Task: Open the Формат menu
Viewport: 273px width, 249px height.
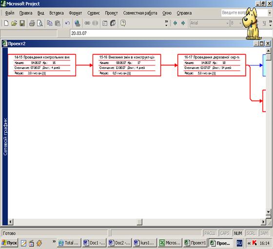Action: point(75,13)
